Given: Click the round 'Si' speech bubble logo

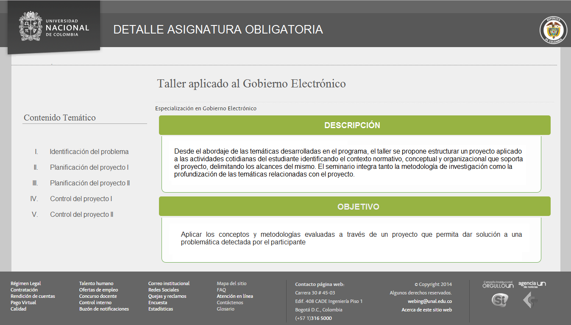Looking at the screenshot, I should [499, 300].
